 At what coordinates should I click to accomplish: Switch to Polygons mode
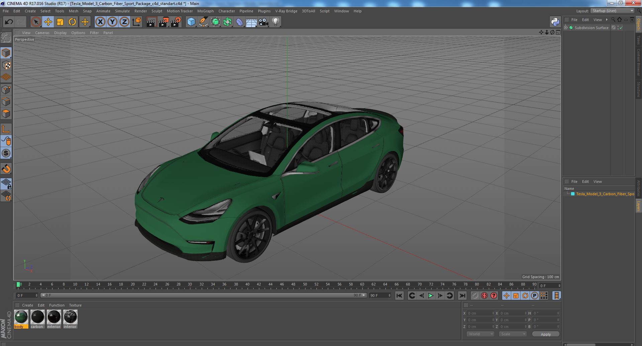(x=6, y=114)
